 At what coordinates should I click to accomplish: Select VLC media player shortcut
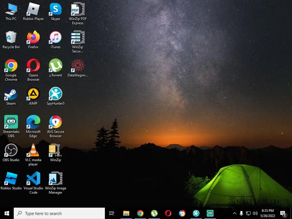33,155
